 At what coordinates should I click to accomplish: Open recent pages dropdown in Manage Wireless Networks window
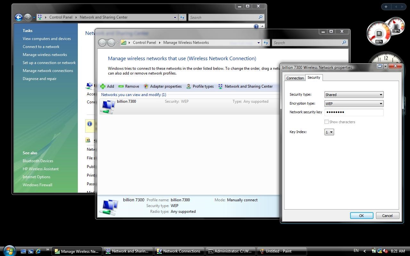pyautogui.click(x=118, y=43)
